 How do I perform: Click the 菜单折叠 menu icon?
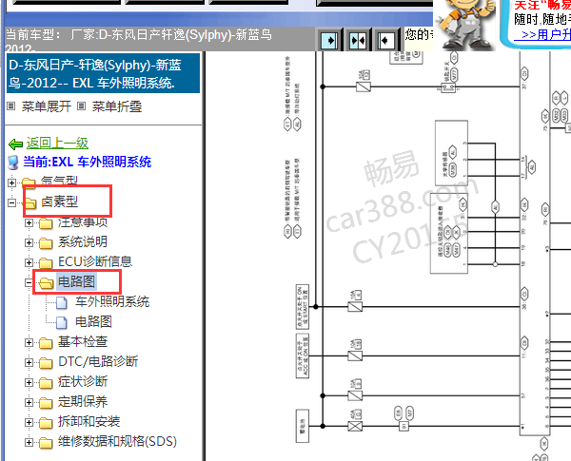click(x=82, y=106)
